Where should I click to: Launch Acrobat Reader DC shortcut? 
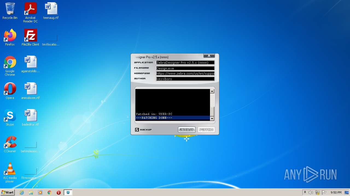pos(30,13)
